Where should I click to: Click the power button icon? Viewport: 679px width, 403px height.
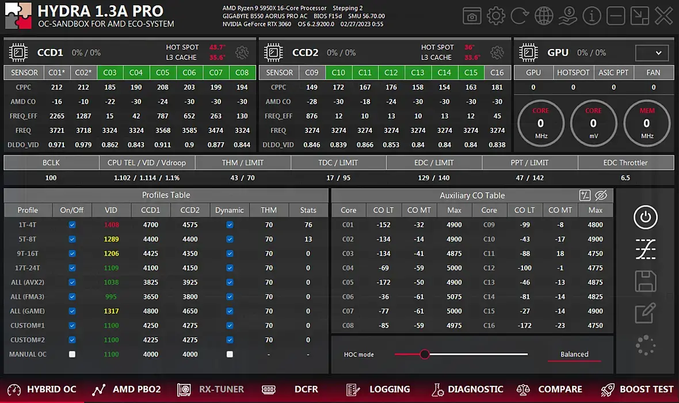645,216
